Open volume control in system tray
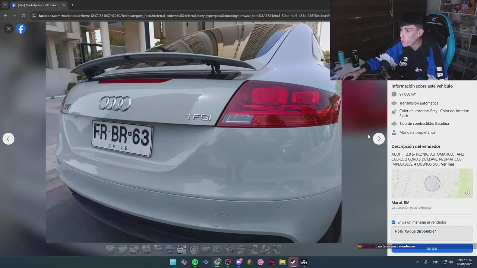This screenshot has height=268, width=477. 451,262
